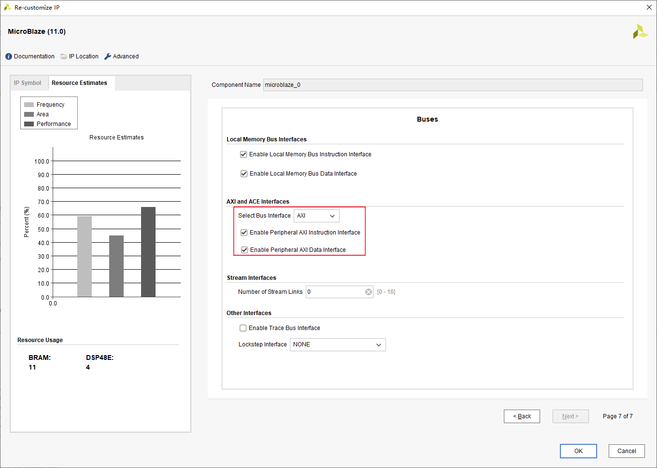Click 'AXI and ACE Interfaces' section header
The image size is (657, 468).
[258, 202]
